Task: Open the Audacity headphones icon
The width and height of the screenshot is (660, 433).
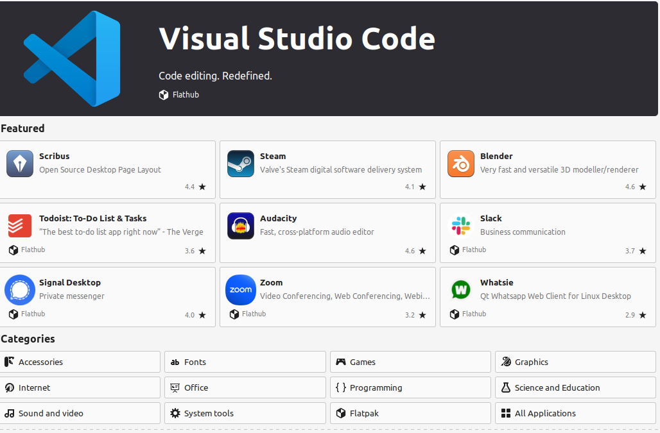Action: (241, 226)
